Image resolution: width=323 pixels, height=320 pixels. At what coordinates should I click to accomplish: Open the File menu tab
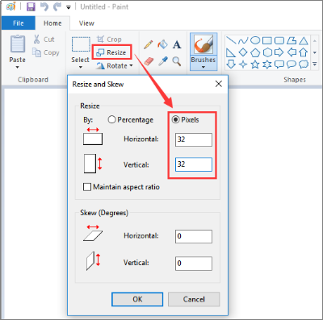[x=19, y=23]
